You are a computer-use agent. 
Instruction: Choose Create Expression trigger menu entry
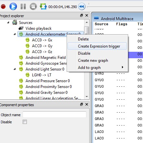(x=97, y=46)
